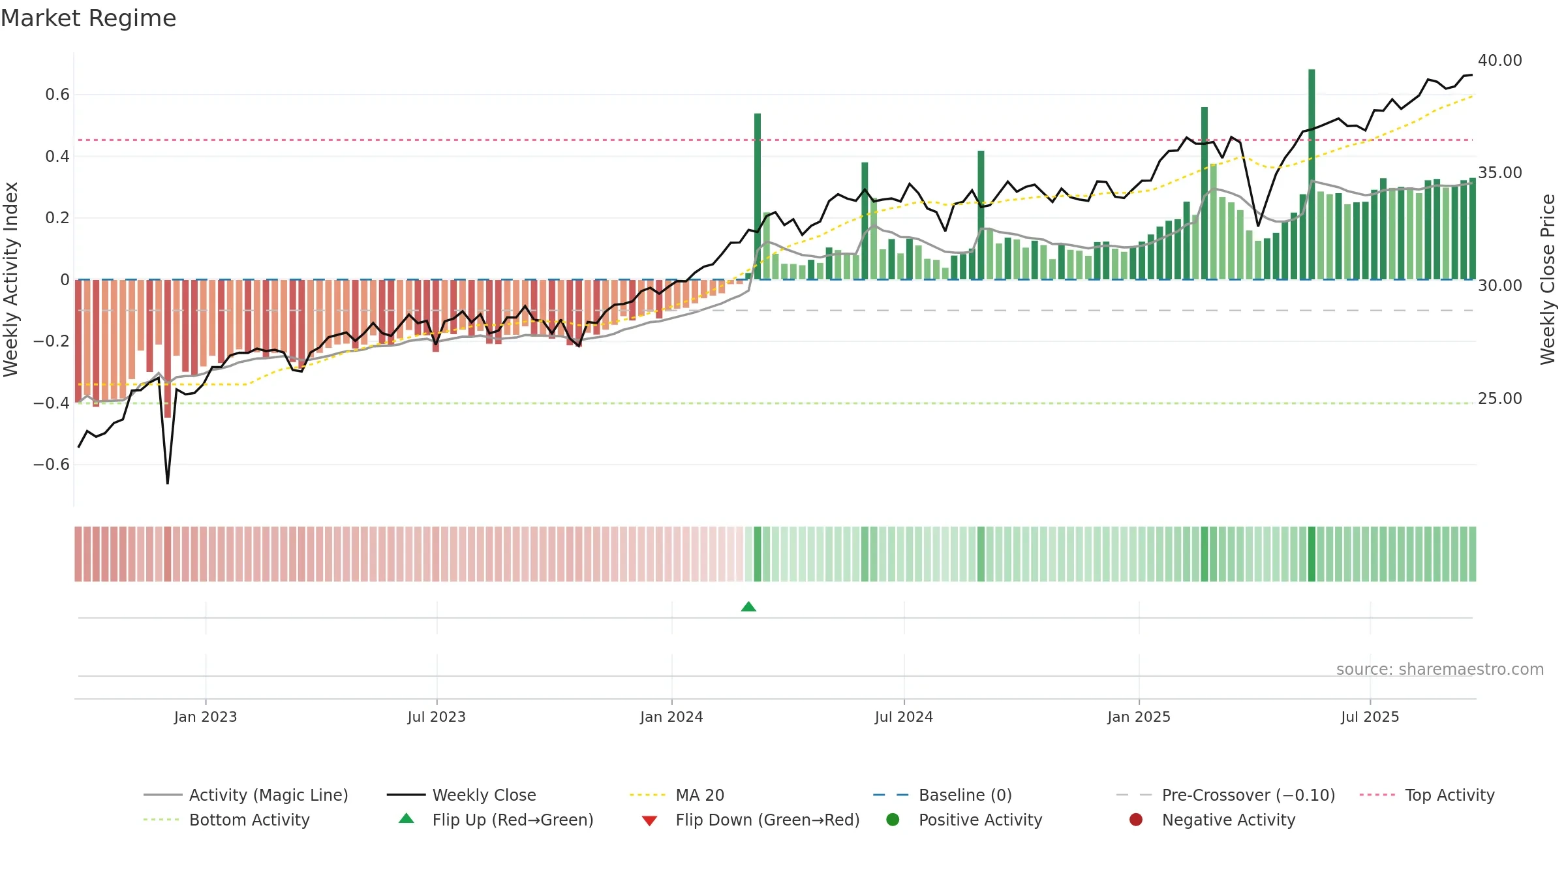Click the 30.00 price axis label
Image resolution: width=1566 pixels, height=881 pixels.
tap(1500, 285)
